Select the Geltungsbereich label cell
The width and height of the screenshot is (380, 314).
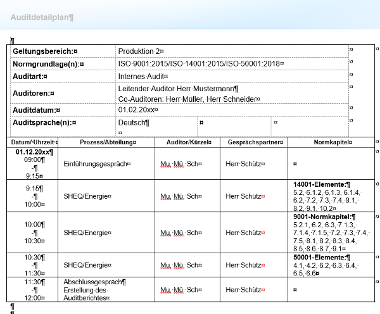point(44,51)
